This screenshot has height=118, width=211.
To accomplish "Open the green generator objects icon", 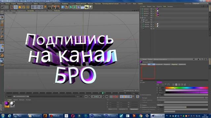I will point(71,7).
